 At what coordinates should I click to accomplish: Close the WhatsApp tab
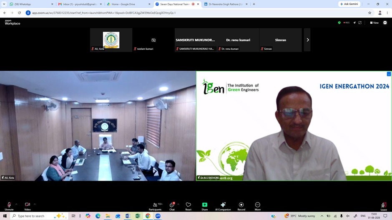click(52, 4)
